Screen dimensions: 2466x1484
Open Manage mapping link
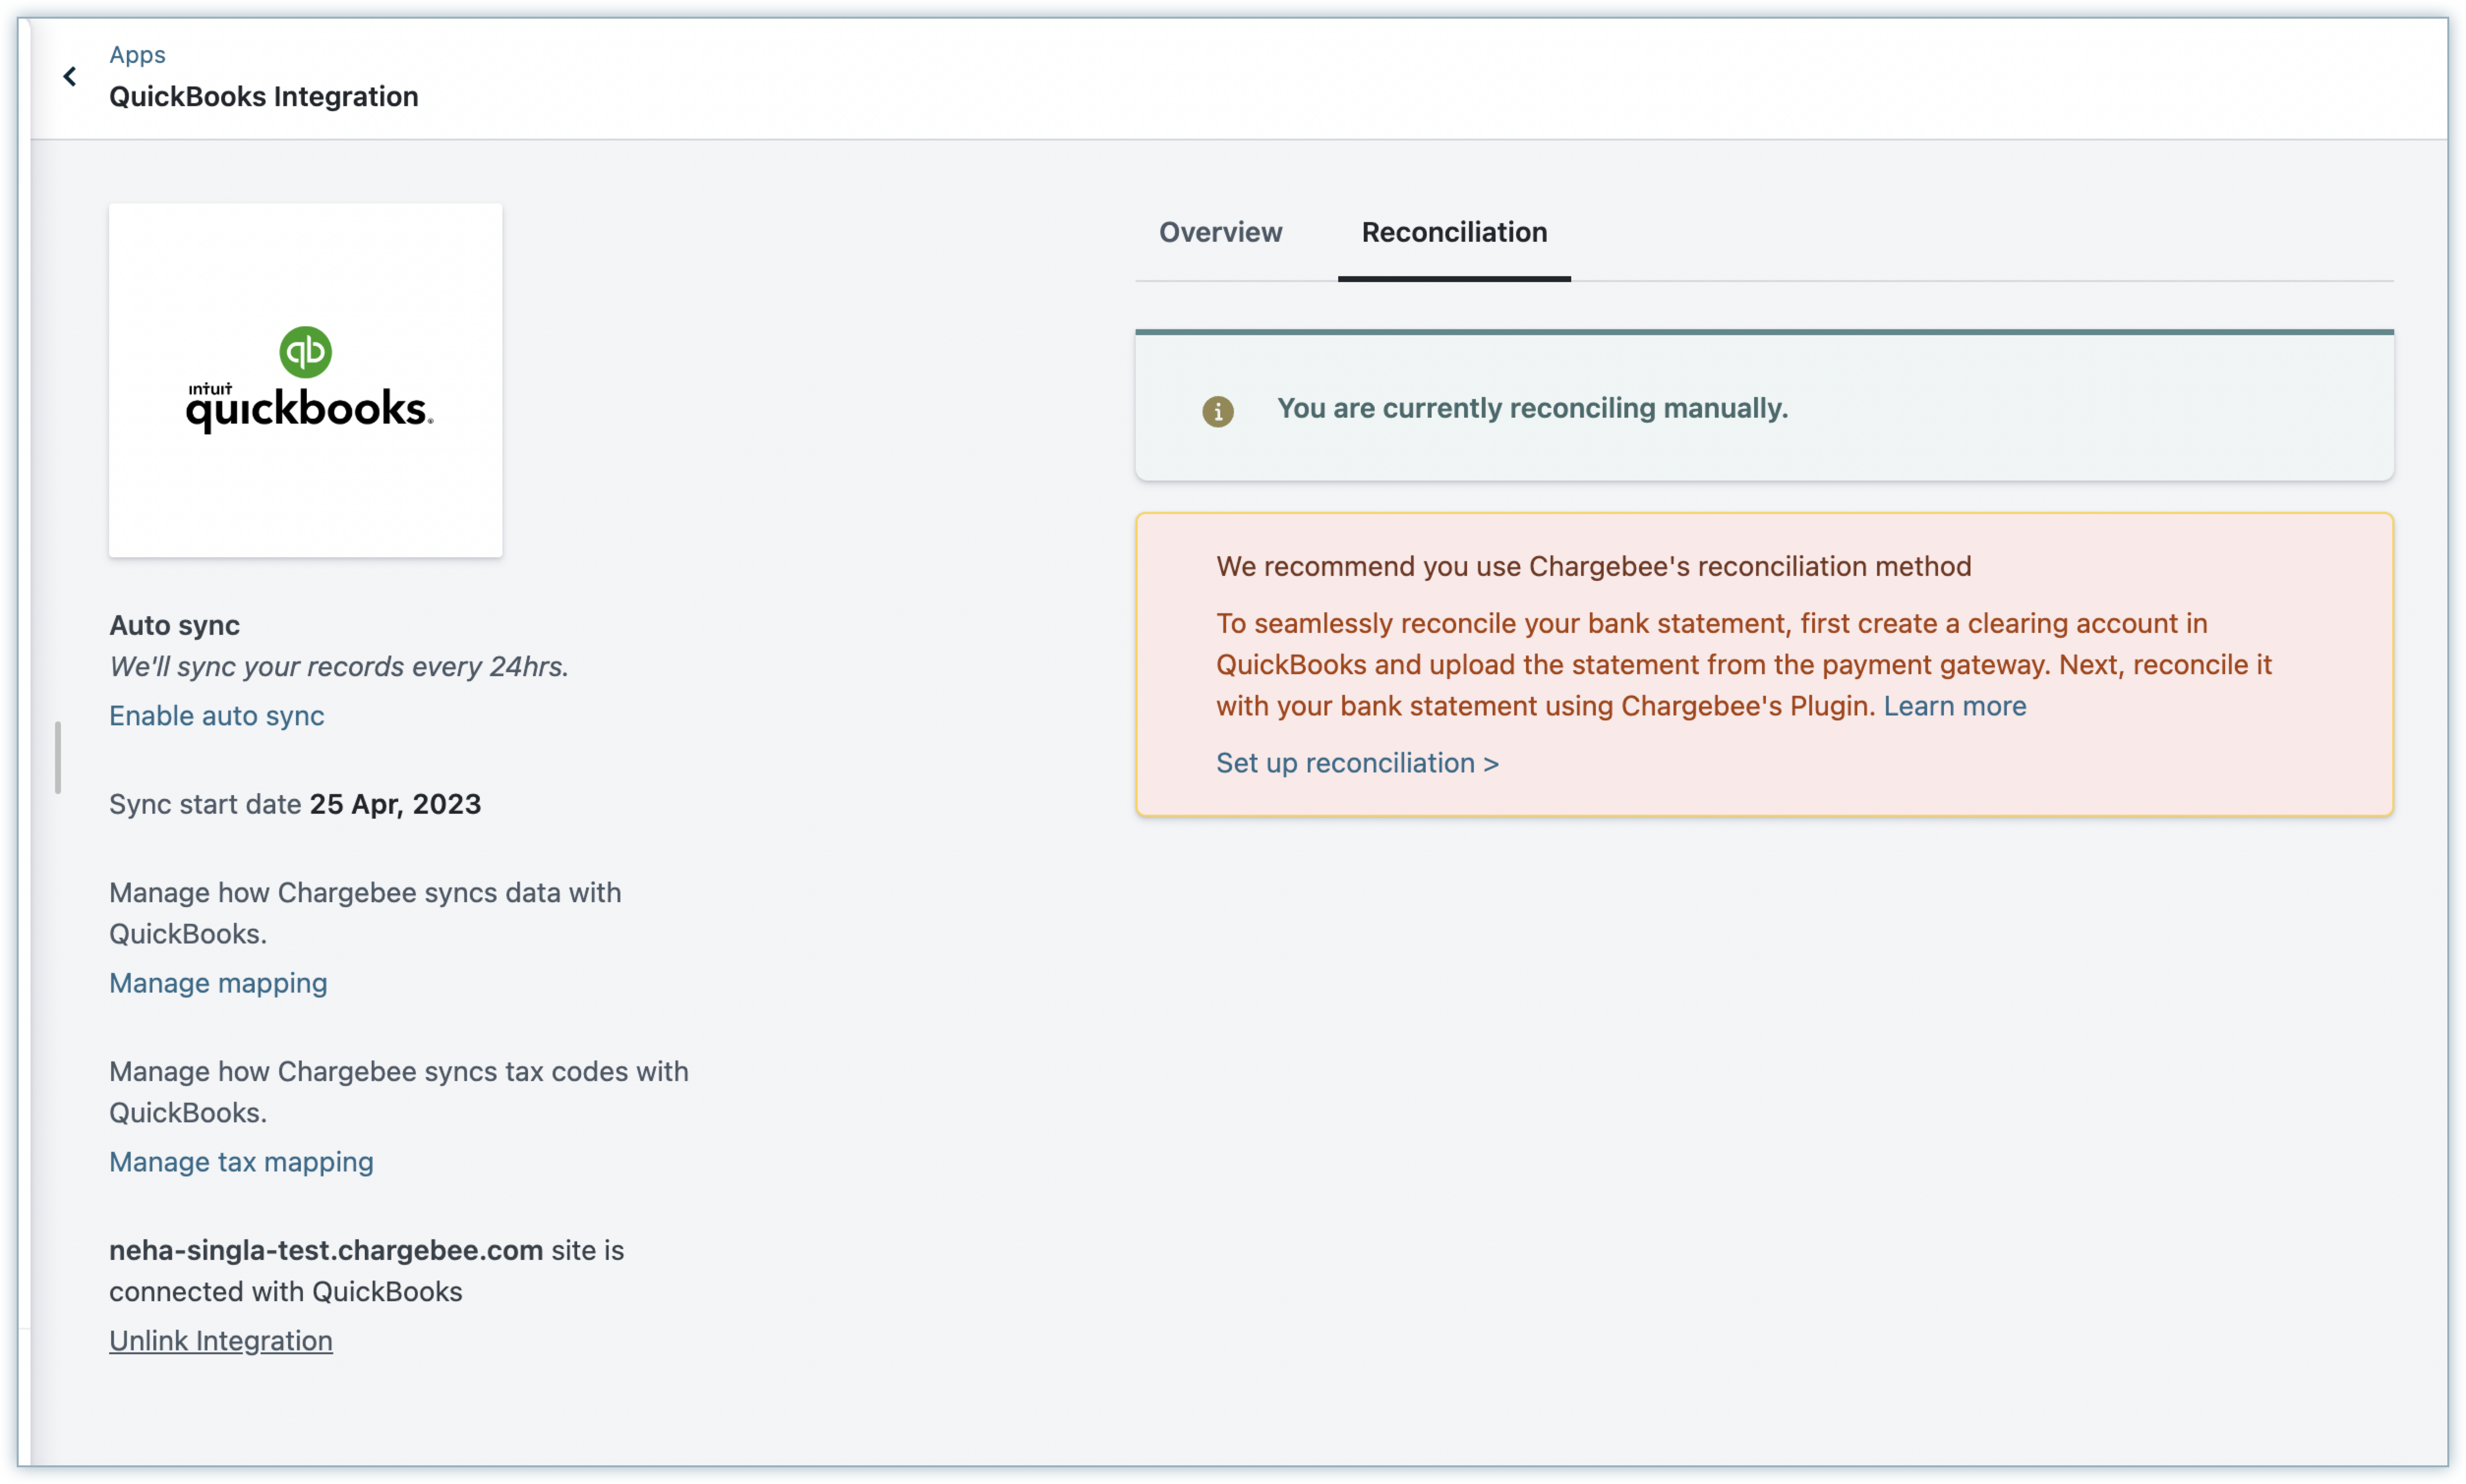[x=218, y=983]
